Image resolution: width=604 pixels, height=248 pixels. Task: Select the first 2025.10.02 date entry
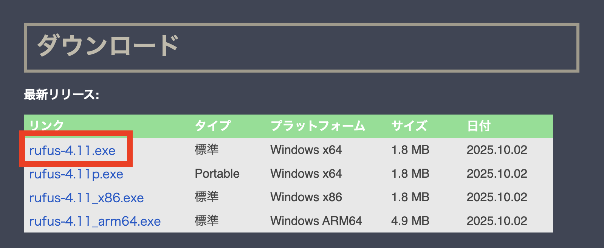click(x=497, y=150)
